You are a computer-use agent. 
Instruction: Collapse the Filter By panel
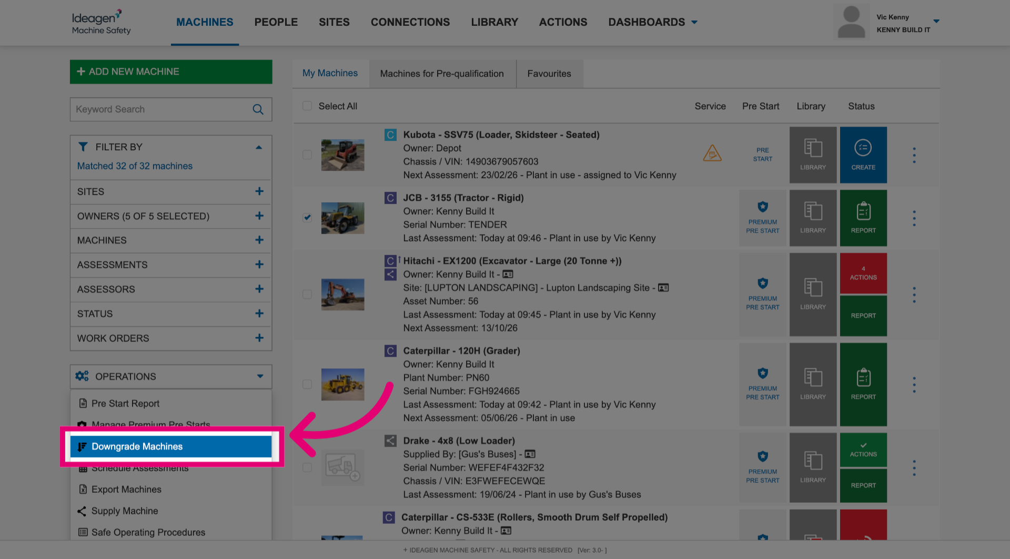pyautogui.click(x=259, y=147)
